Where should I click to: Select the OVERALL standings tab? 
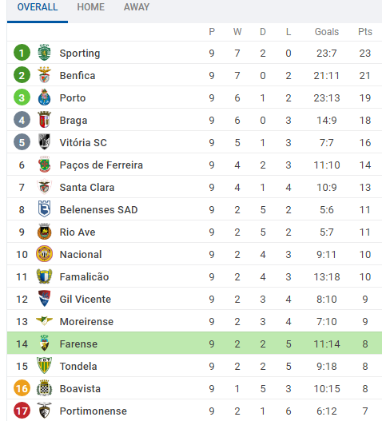[38, 7]
